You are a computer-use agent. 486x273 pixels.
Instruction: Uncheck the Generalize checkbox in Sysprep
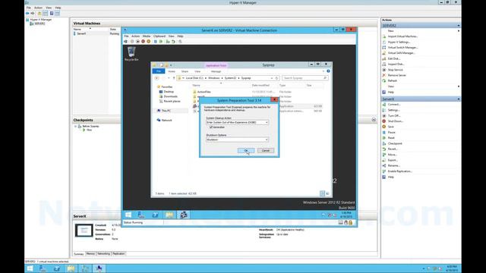click(211, 127)
